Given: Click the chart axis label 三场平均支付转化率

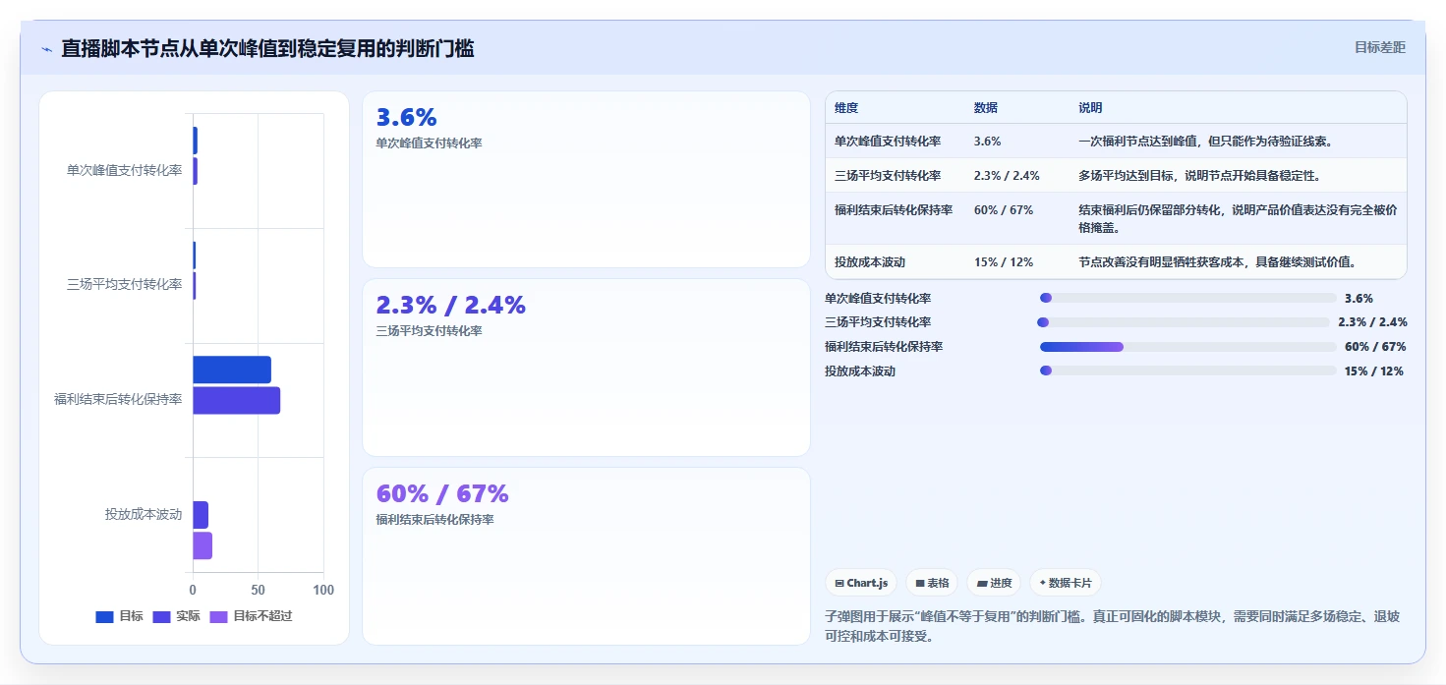Looking at the screenshot, I should 124,284.
